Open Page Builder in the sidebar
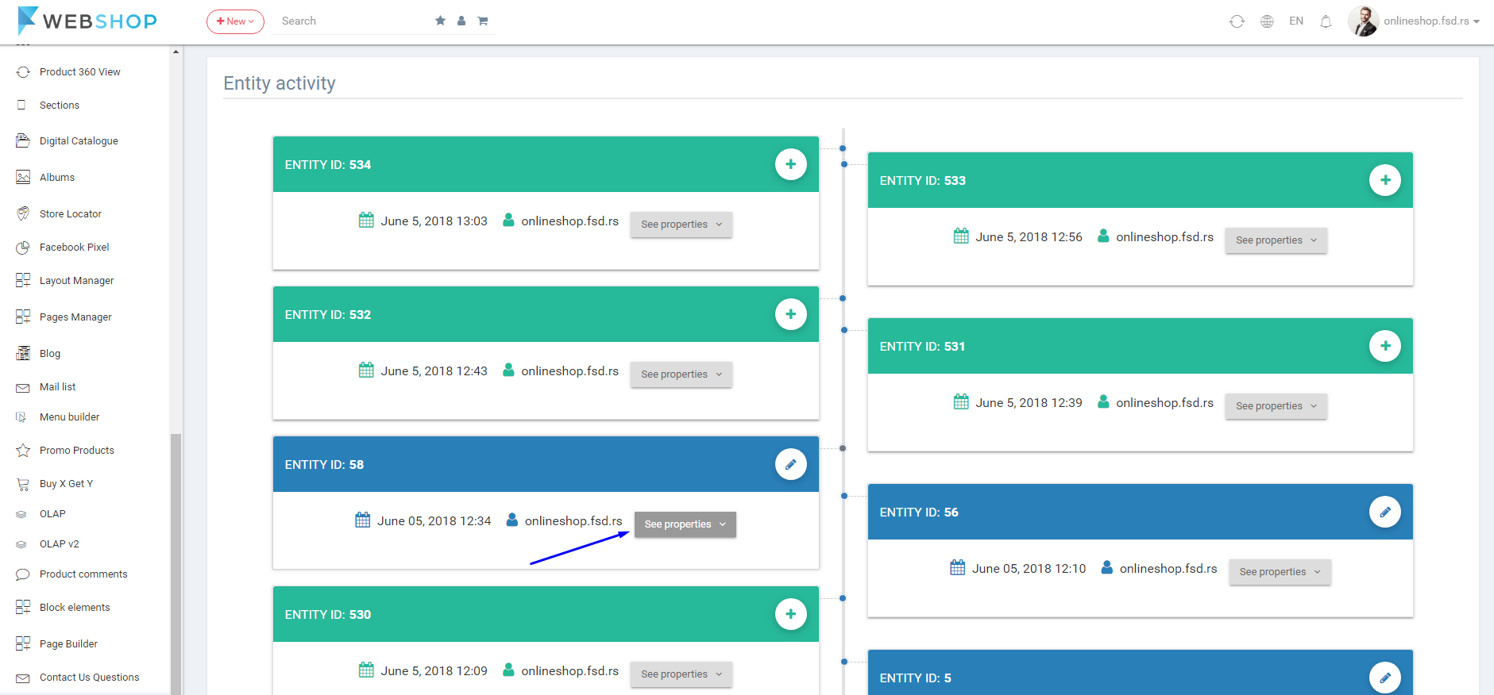The image size is (1494, 695). (68, 644)
